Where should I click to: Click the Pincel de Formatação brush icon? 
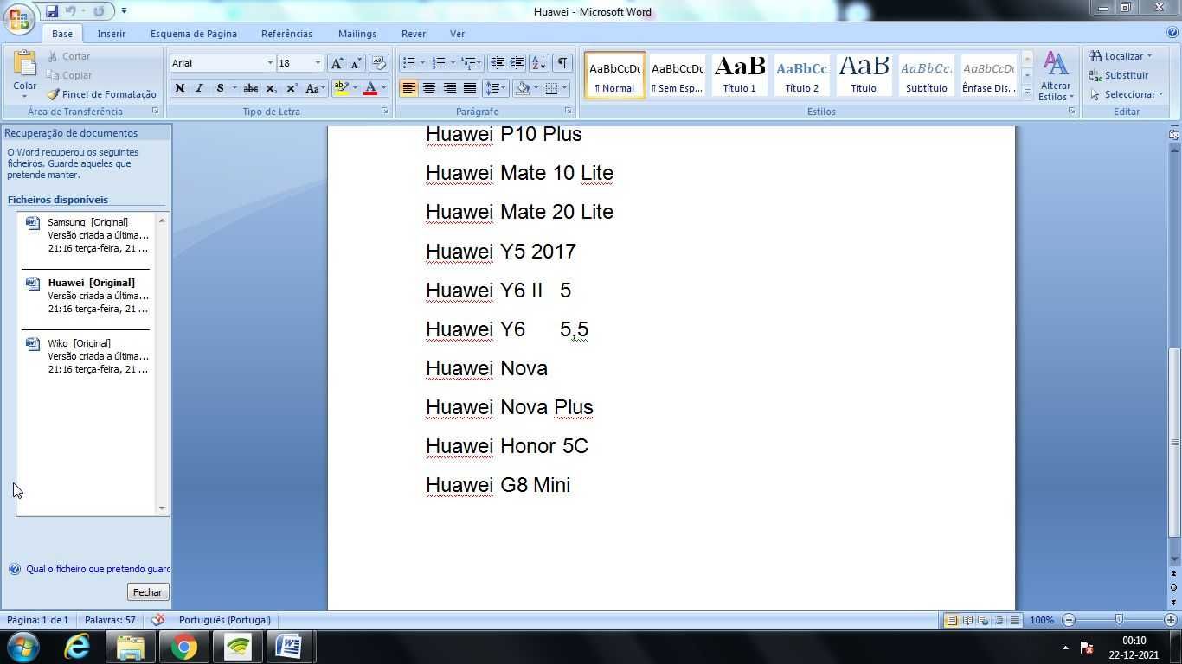pos(53,94)
